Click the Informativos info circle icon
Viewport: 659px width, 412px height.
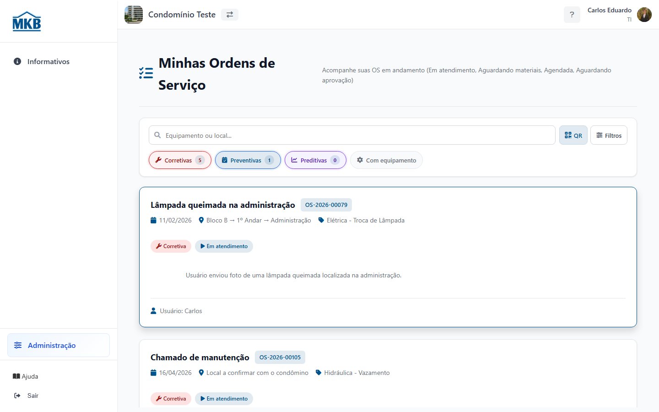[x=17, y=61]
